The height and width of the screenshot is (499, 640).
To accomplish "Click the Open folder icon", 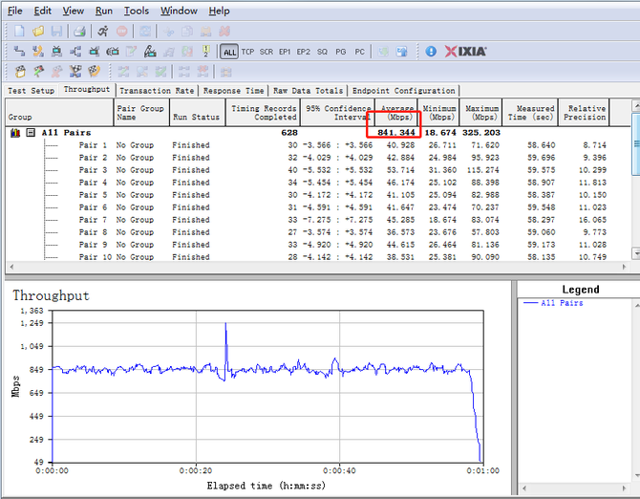I will (x=36, y=31).
